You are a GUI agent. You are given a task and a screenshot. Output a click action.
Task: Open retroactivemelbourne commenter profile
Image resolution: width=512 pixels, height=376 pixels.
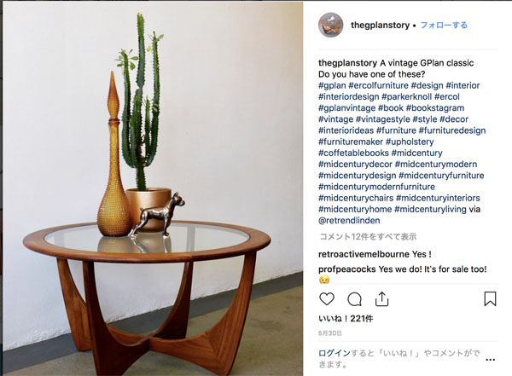(x=364, y=254)
